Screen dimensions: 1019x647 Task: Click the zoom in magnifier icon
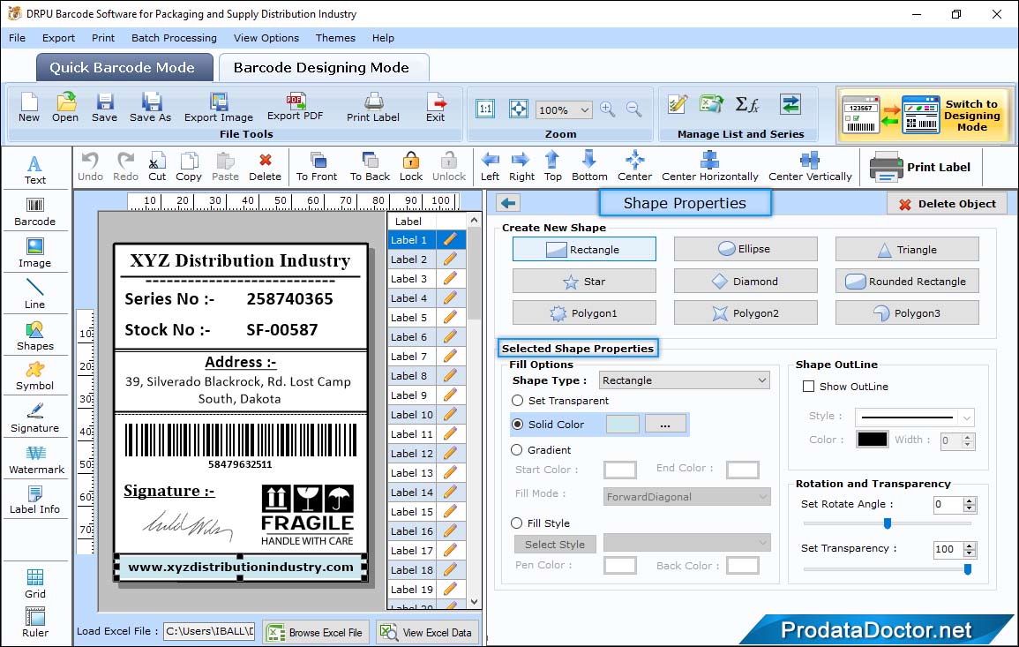point(608,109)
